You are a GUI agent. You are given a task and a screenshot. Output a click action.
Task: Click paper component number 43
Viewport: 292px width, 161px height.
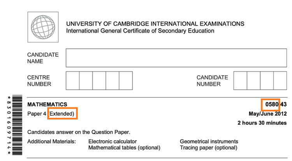(x=283, y=104)
